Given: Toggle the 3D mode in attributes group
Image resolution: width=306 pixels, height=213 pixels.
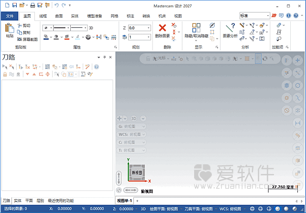Looking at the screenshot, I should pyautogui.click(x=91, y=28).
